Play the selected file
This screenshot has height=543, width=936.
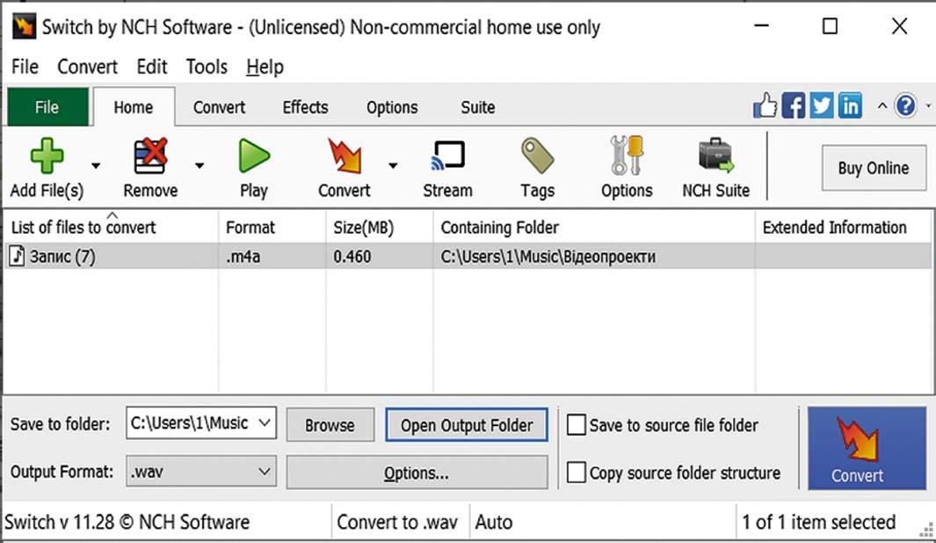pos(254,156)
